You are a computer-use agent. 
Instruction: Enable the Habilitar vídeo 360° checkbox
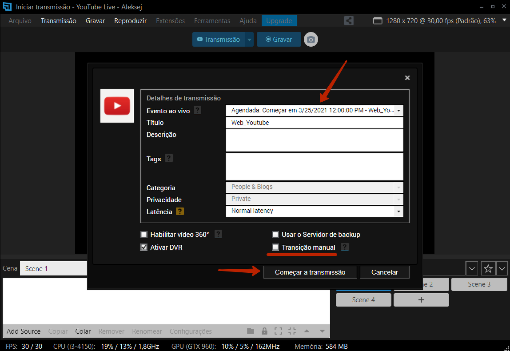point(144,235)
